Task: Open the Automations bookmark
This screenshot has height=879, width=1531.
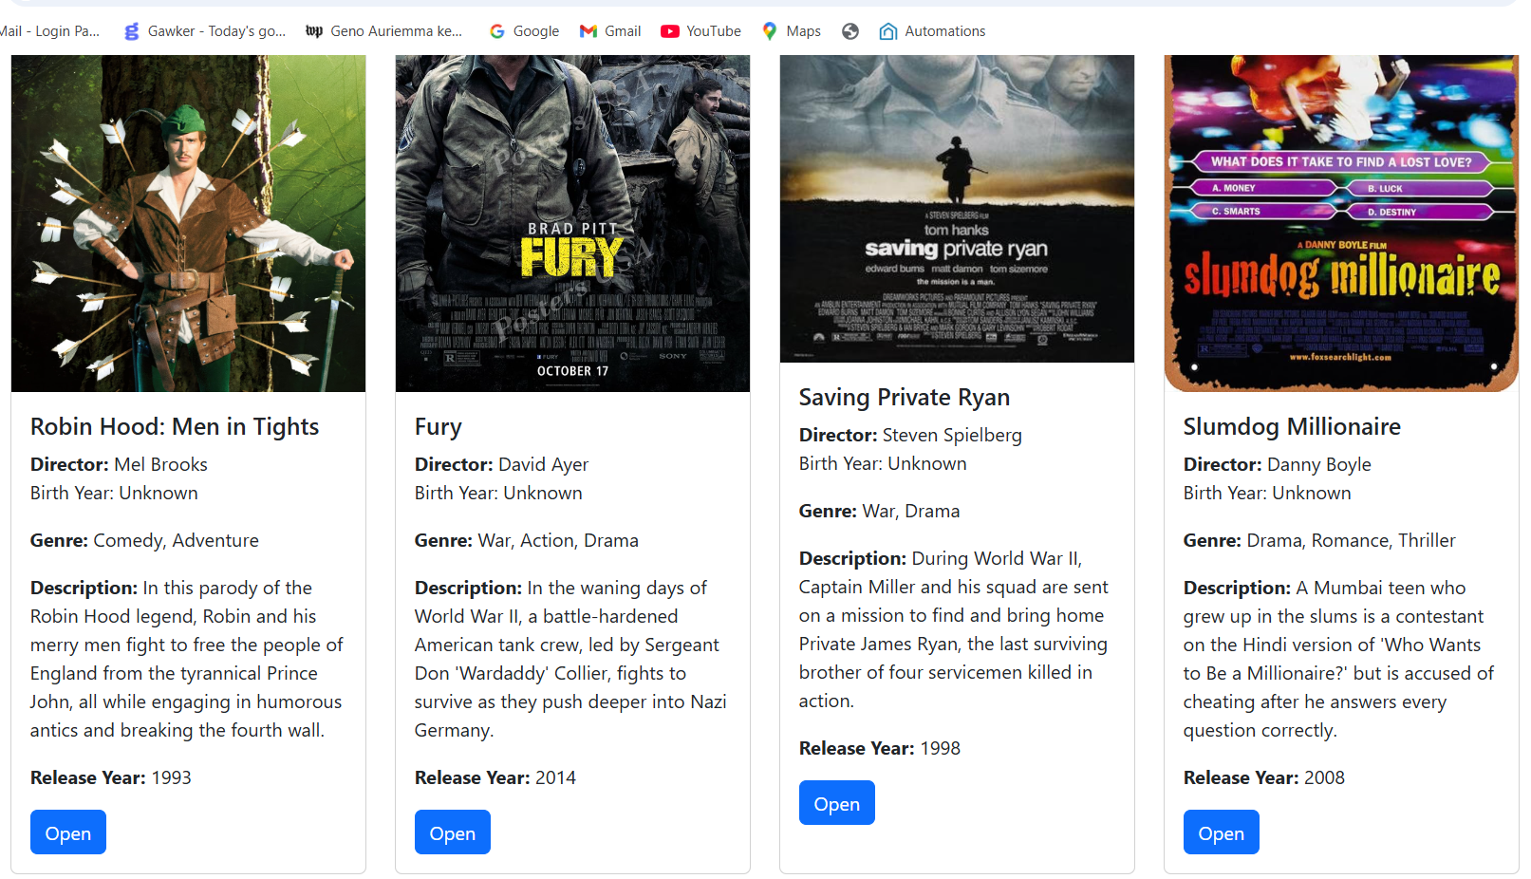Action: 932,31
